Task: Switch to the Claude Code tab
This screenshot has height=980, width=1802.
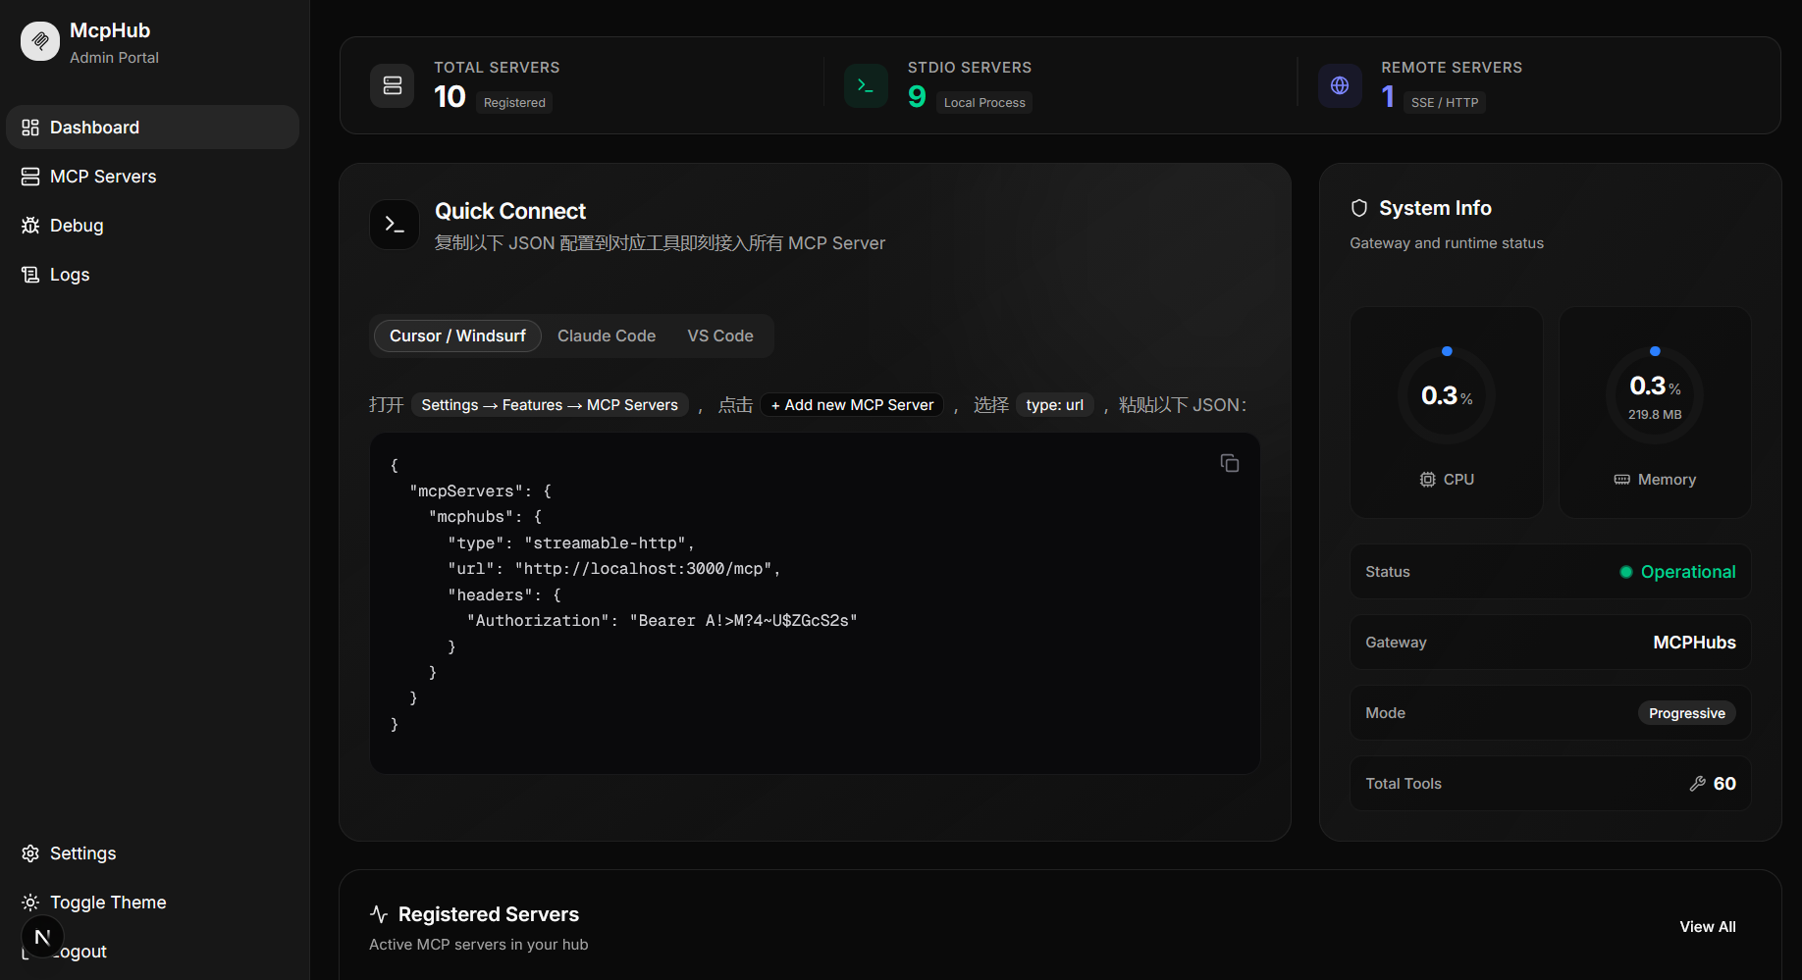Action: pos(606,335)
